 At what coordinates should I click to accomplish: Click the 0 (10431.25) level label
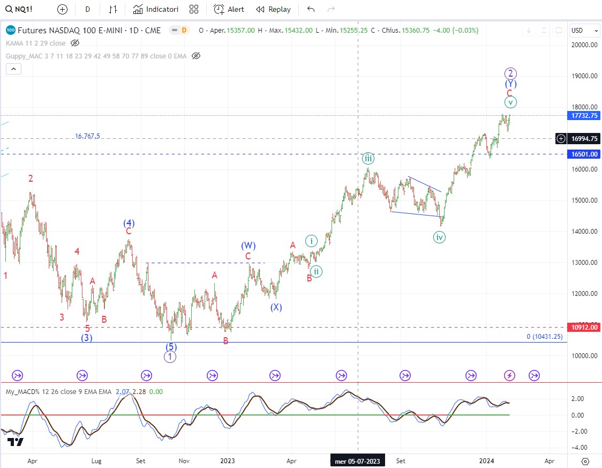click(544, 337)
